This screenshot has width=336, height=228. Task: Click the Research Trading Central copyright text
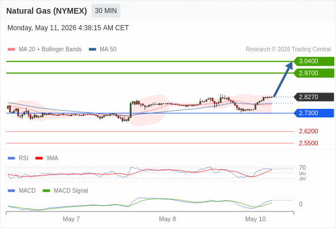tap(288, 50)
